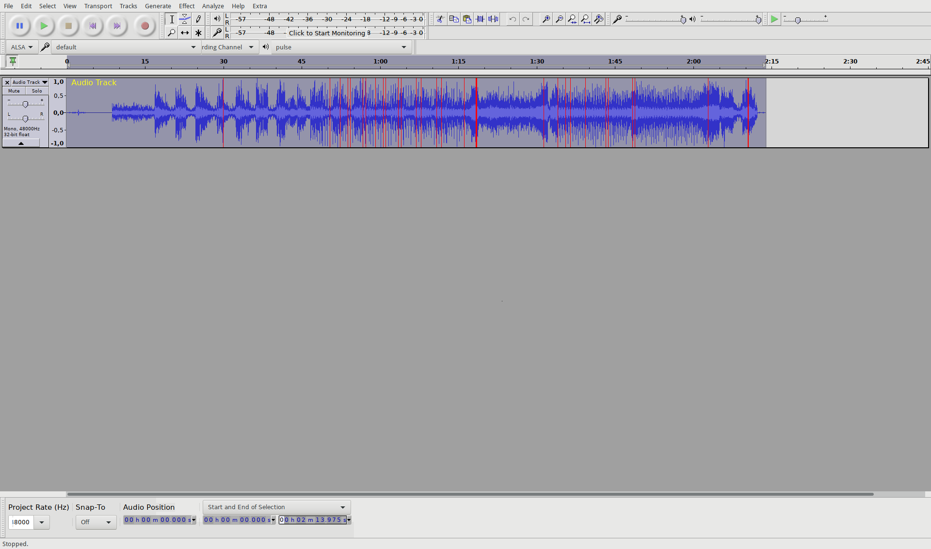Click the pinned play head icon

click(13, 61)
